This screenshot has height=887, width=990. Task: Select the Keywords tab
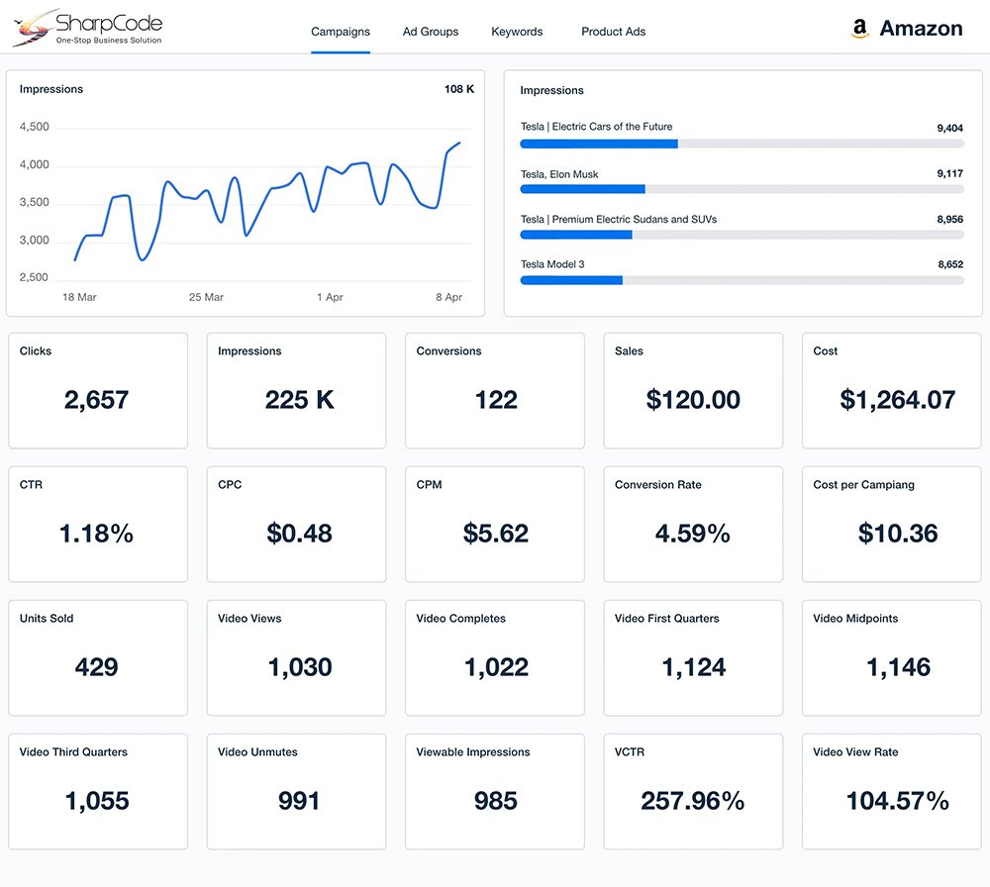click(517, 32)
